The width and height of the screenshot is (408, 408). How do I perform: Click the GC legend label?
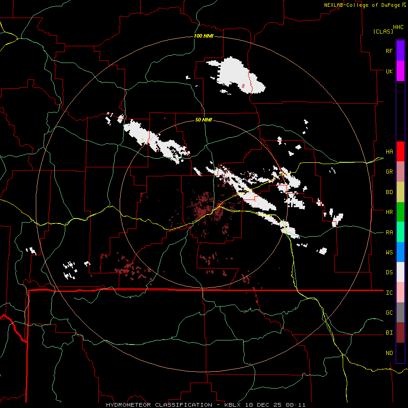(389, 313)
